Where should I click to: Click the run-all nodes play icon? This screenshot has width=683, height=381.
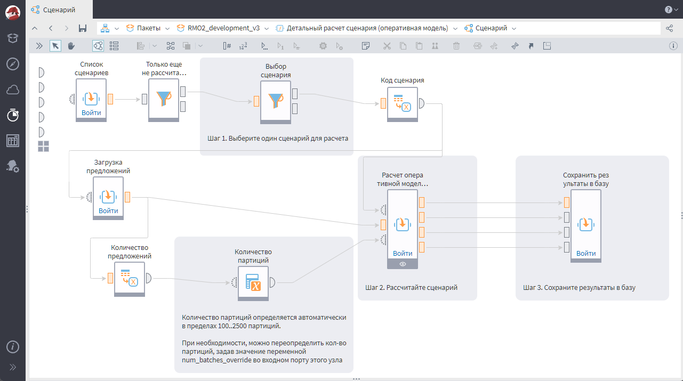(x=265, y=46)
